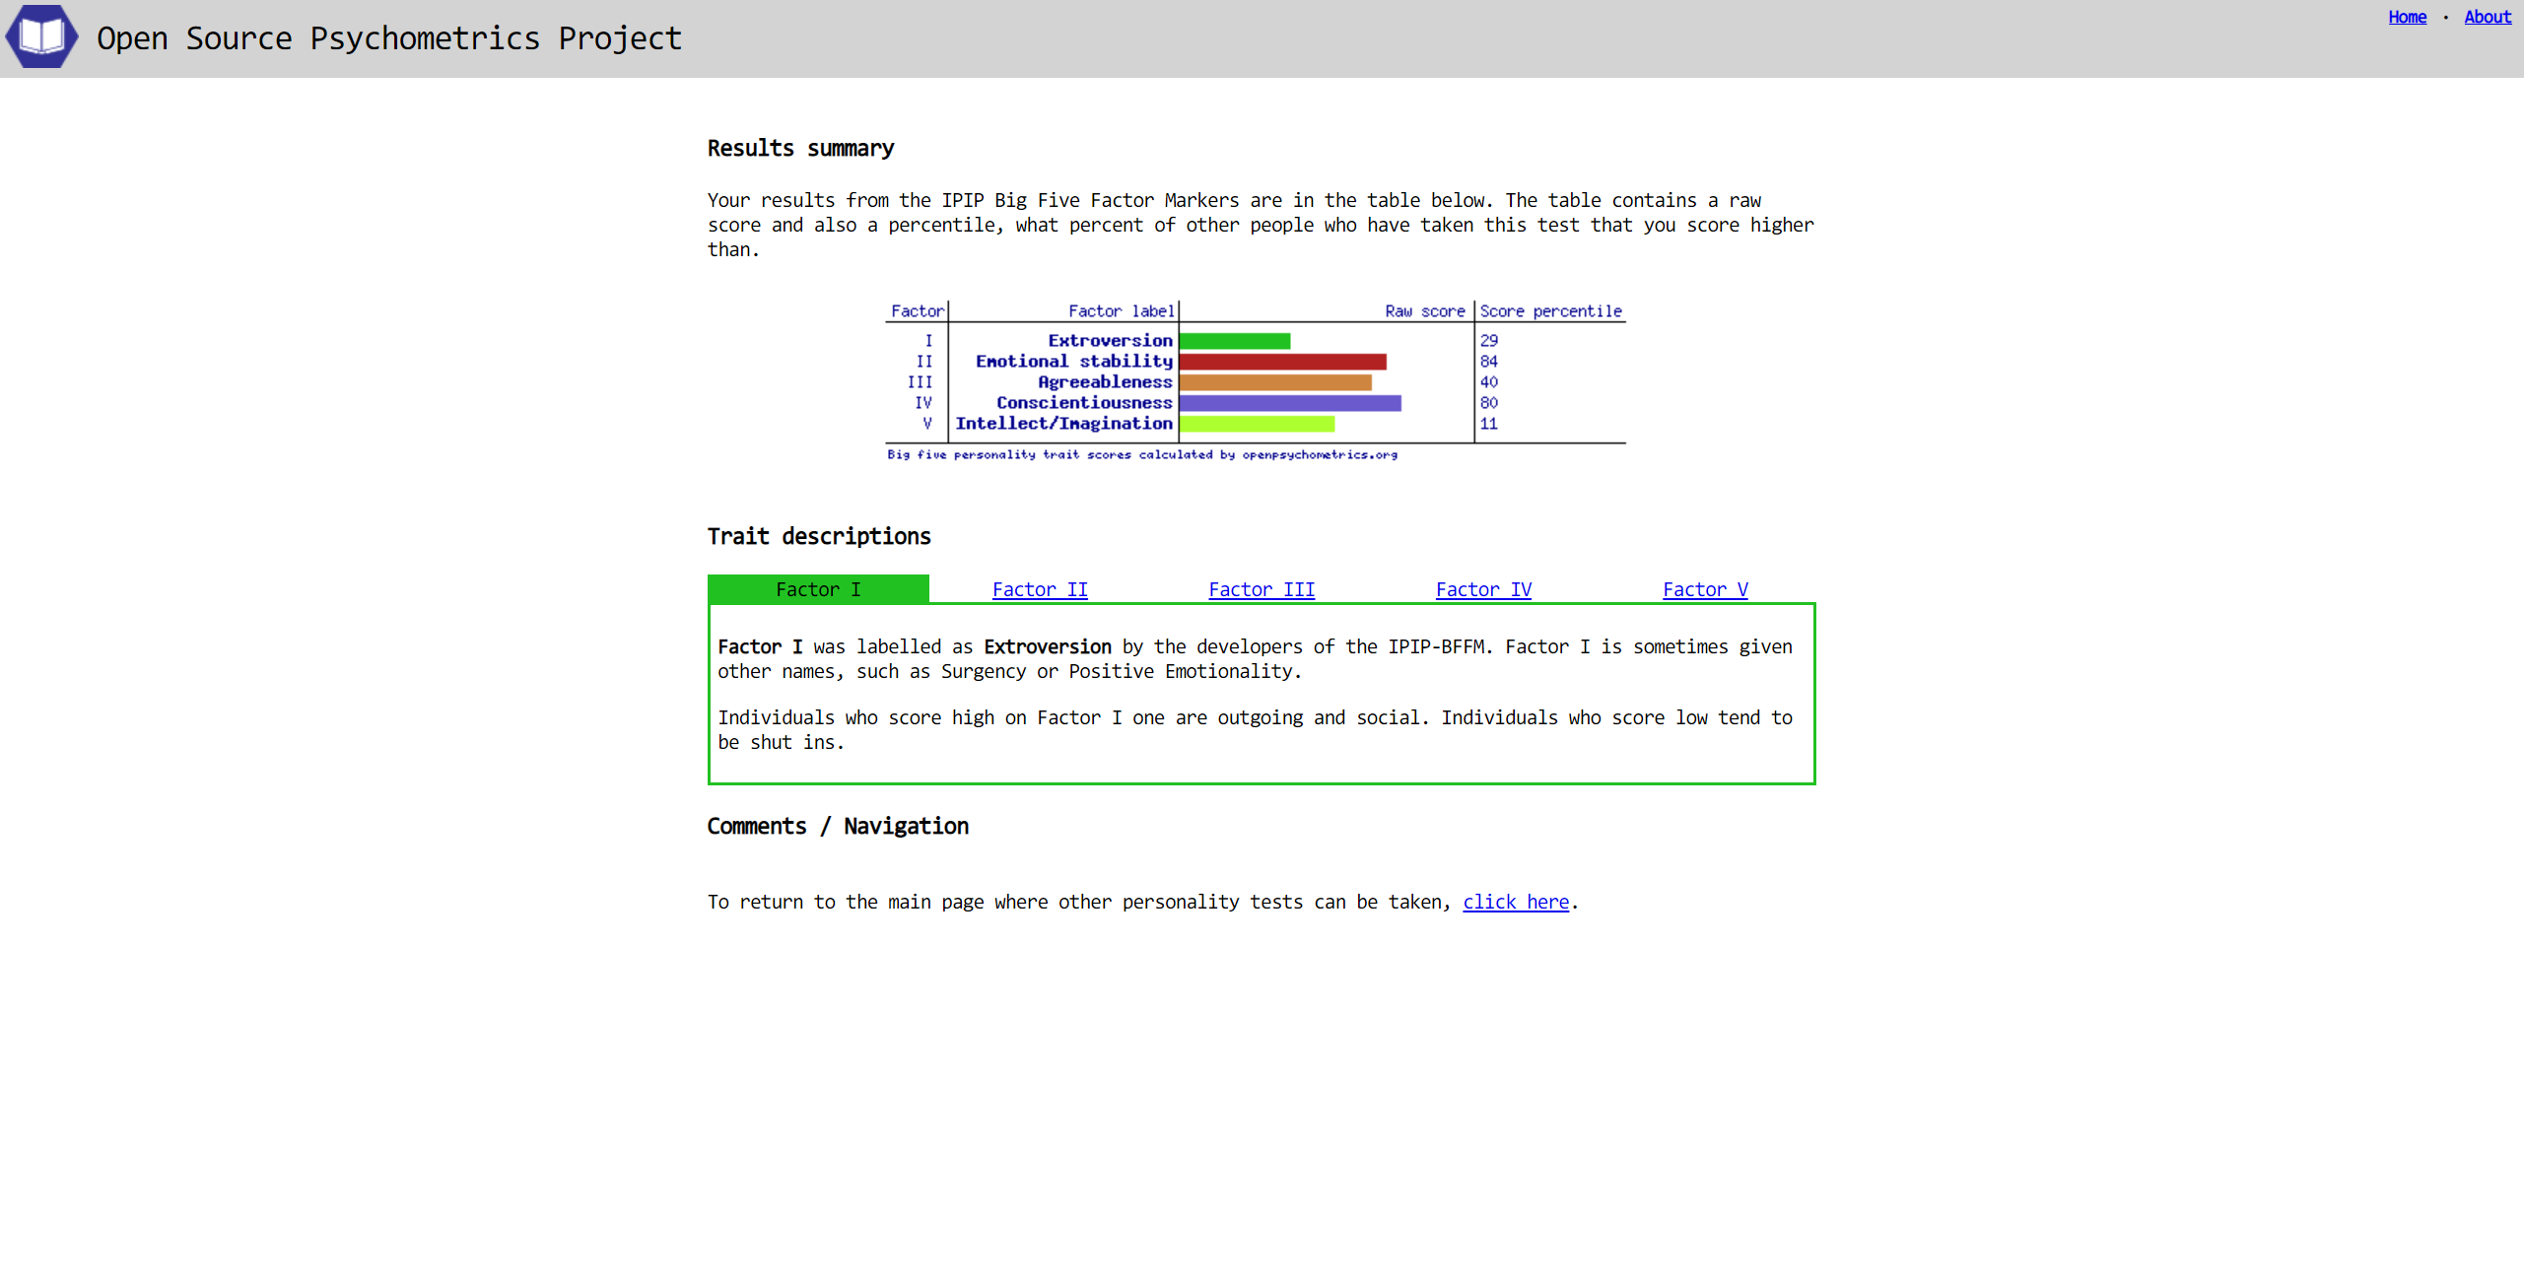Select the Factor I tab
Viewport: 2524px width, 1283px height.
(817, 589)
